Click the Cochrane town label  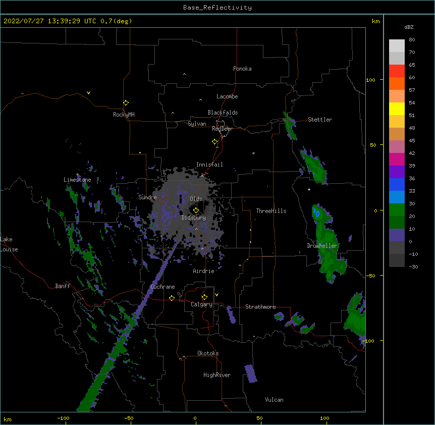point(162,287)
